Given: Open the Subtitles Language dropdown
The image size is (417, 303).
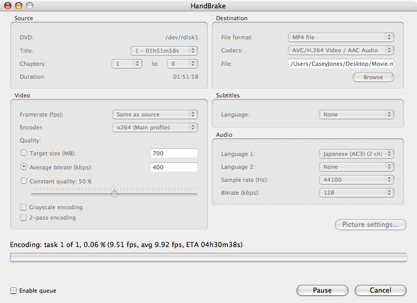Looking at the screenshot, I should coord(356,114).
